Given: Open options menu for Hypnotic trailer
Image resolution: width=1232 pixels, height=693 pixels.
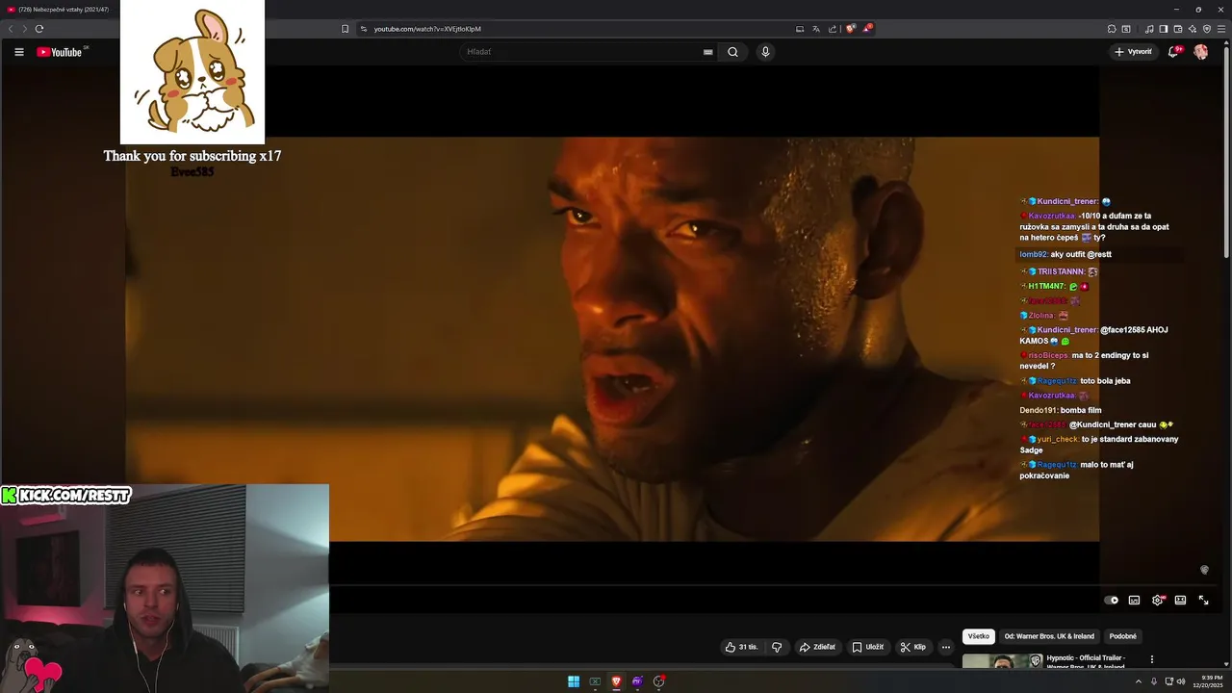Looking at the screenshot, I should click(1152, 659).
